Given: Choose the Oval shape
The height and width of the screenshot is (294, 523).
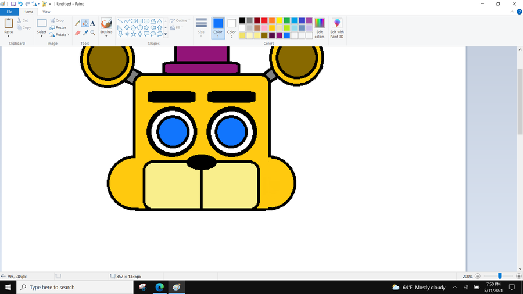Looking at the screenshot, I should point(133,21).
